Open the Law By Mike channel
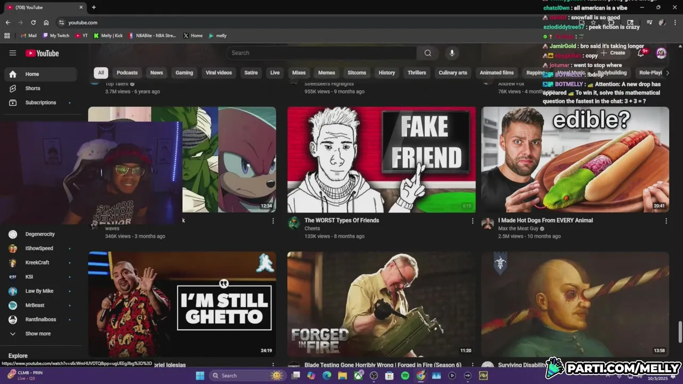The image size is (683, 384). click(41, 291)
